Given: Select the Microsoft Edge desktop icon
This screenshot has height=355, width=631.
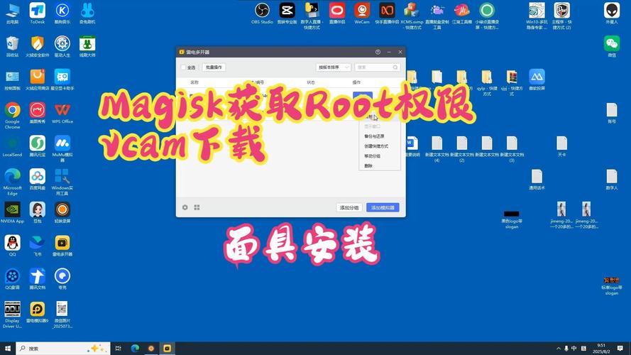Looking at the screenshot, I should coord(13,182).
